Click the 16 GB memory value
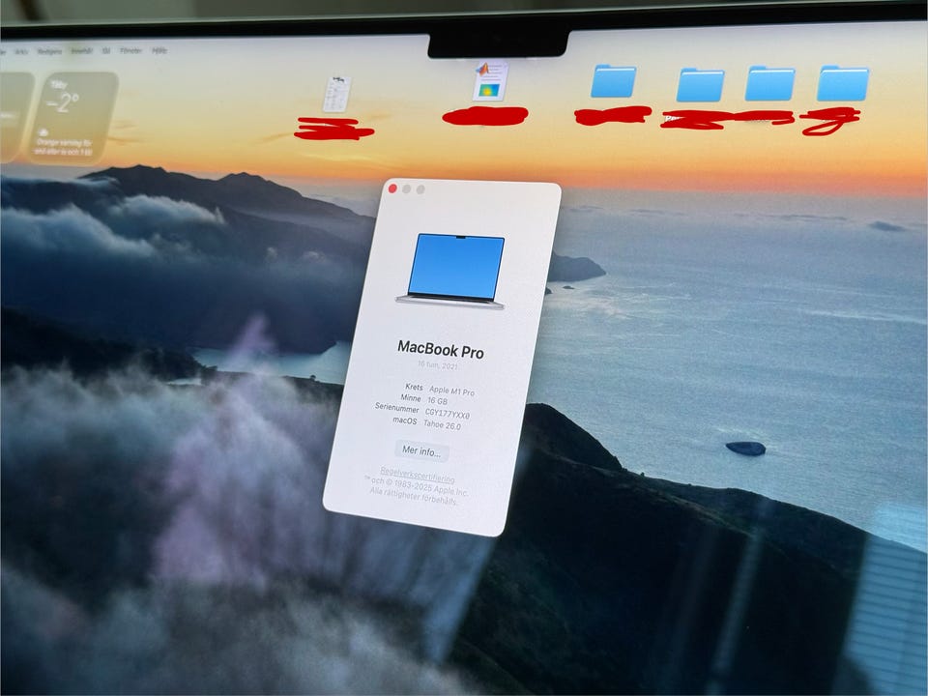The width and height of the screenshot is (928, 696). (437, 400)
